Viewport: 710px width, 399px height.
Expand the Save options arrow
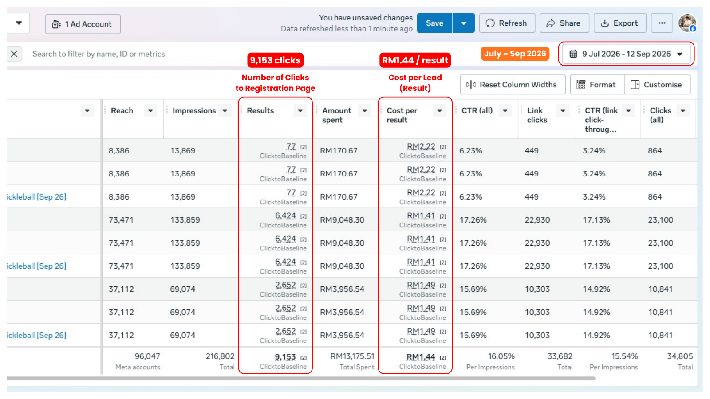[x=464, y=23]
